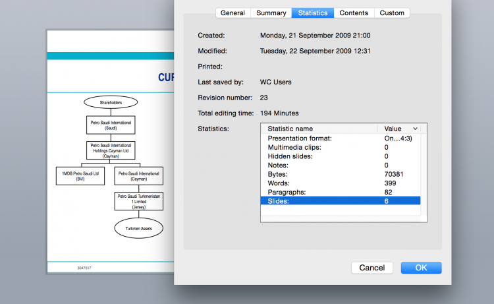Sort by the Statistic name column header
494x304 pixels.
319,129
